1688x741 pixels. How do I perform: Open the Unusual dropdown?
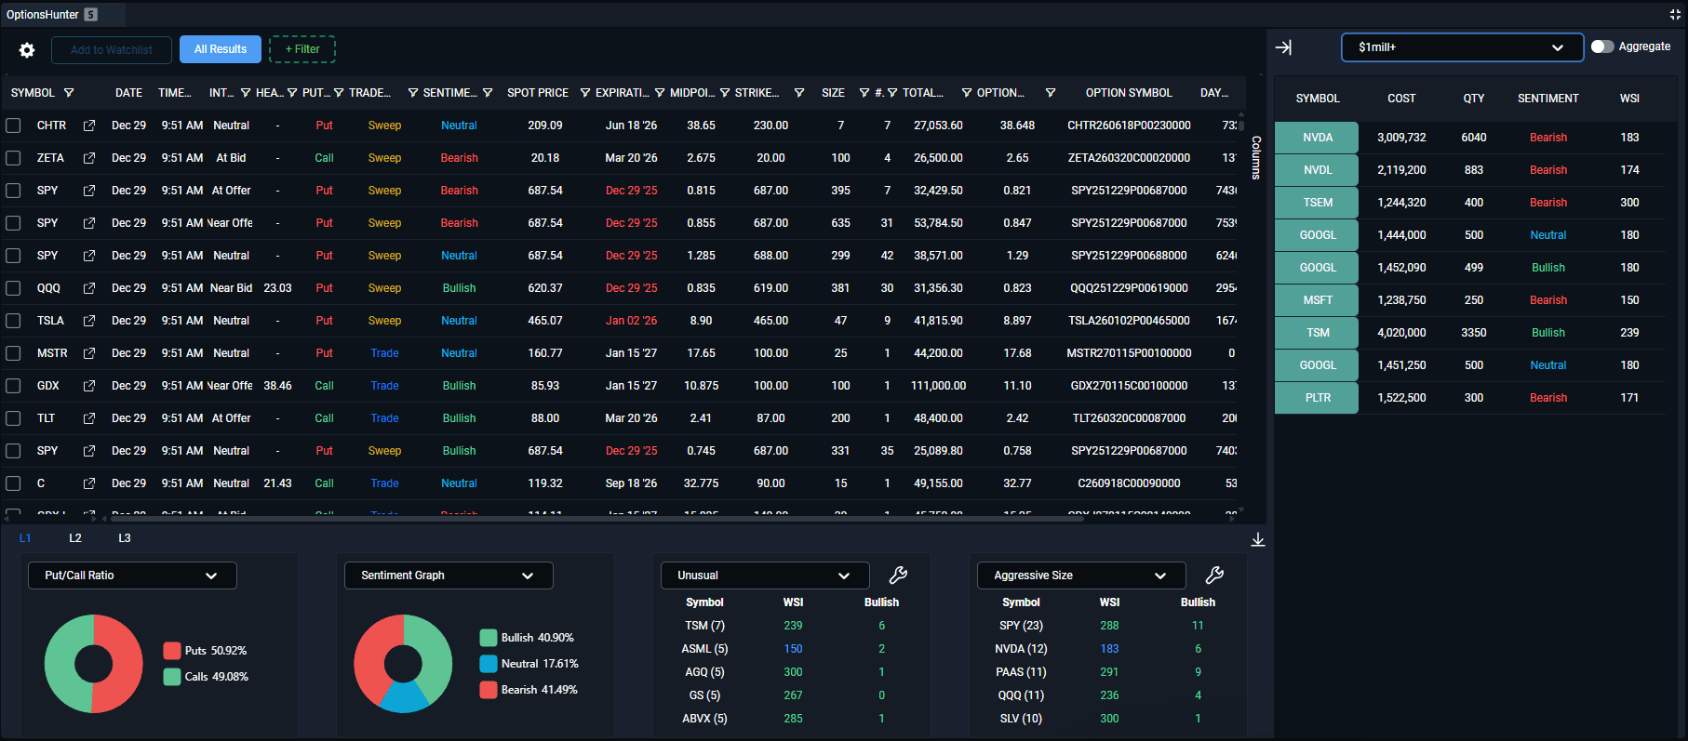pos(765,576)
